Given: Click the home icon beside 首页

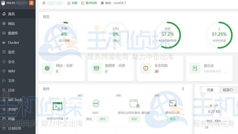Looking at the screenshot, I should click(x=4, y=14).
